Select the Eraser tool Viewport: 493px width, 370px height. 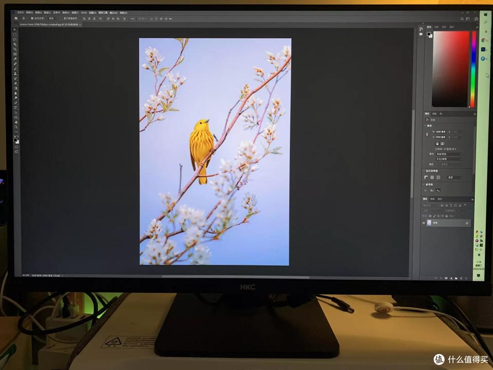tap(15, 84)
